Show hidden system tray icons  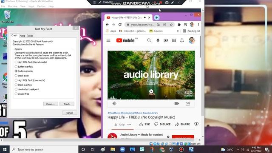(x=238, y=149)
